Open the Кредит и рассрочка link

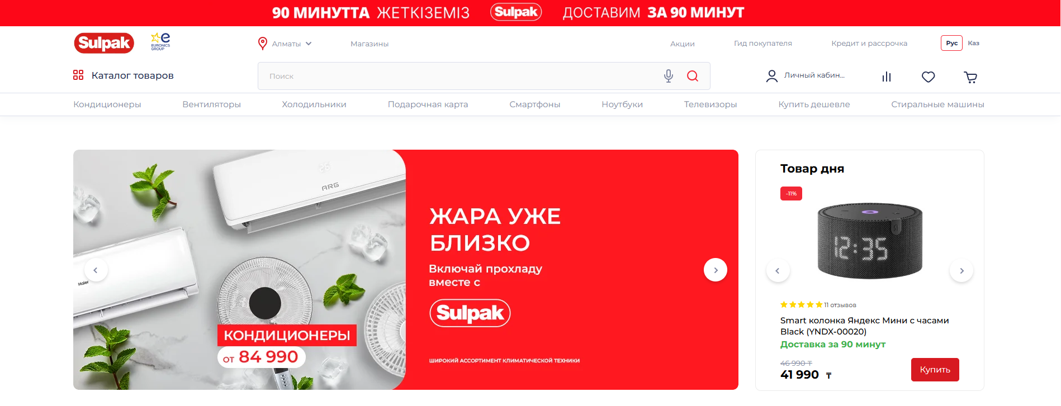click(869, 44)
